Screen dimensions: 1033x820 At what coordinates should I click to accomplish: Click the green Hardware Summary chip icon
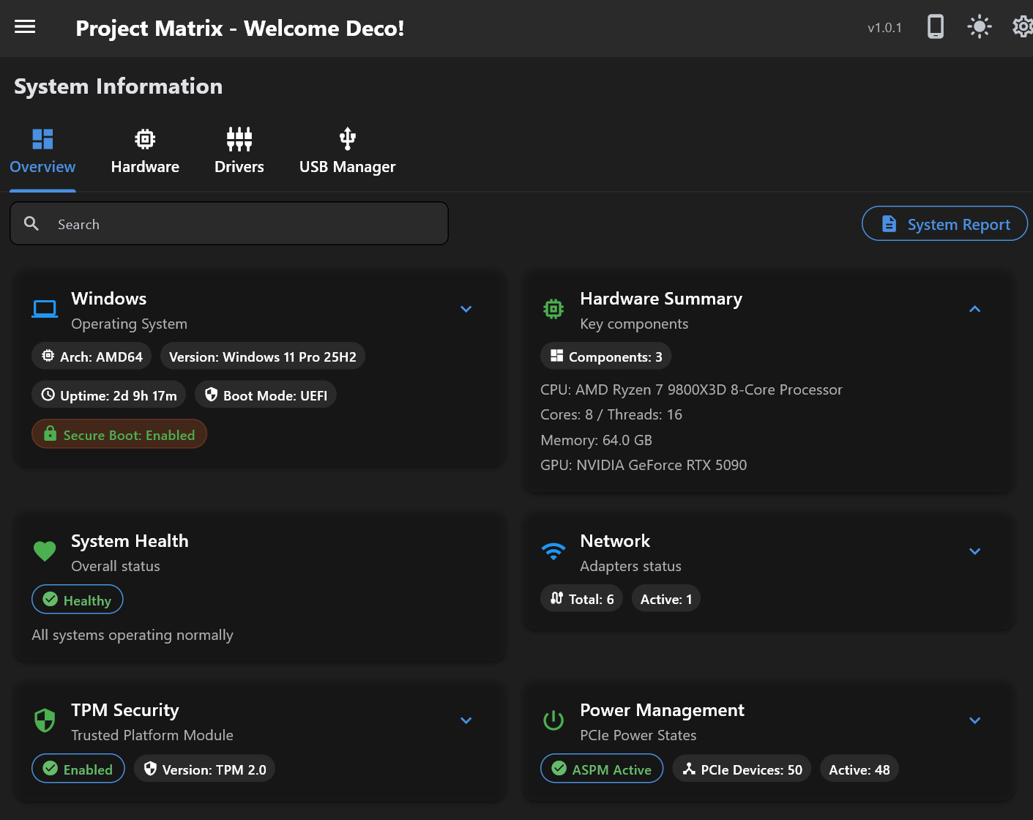tap(553, 310)
